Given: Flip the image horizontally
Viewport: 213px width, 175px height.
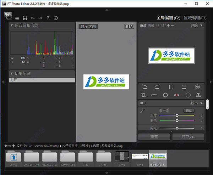Looking at the screenshot, I should [x=171, y=87].
